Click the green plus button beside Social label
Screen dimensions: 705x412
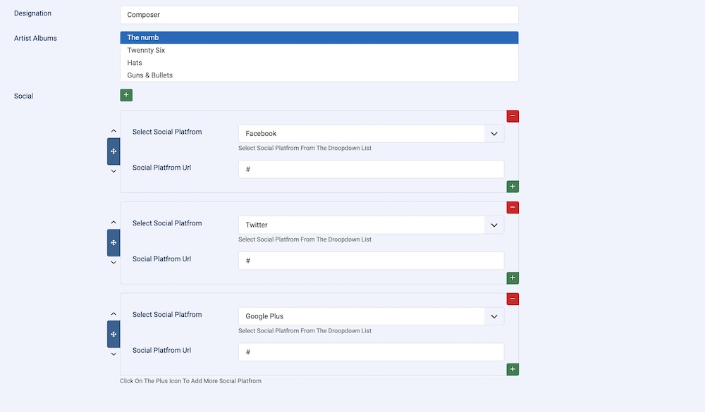[x=126, y=95]
